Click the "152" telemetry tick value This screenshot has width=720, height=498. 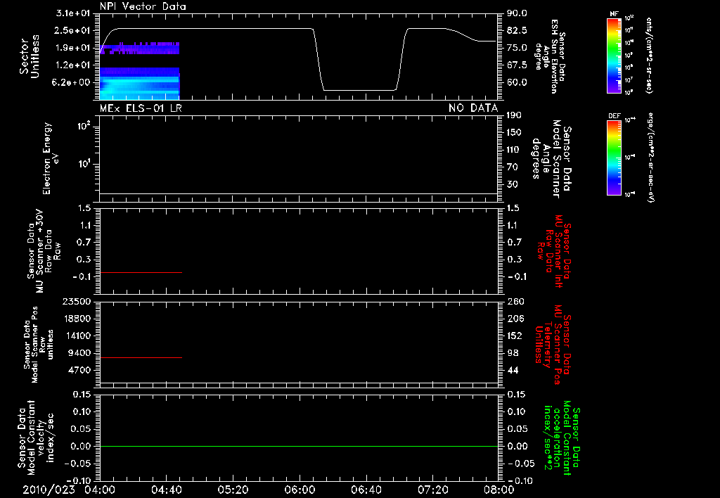coord(514,336)
